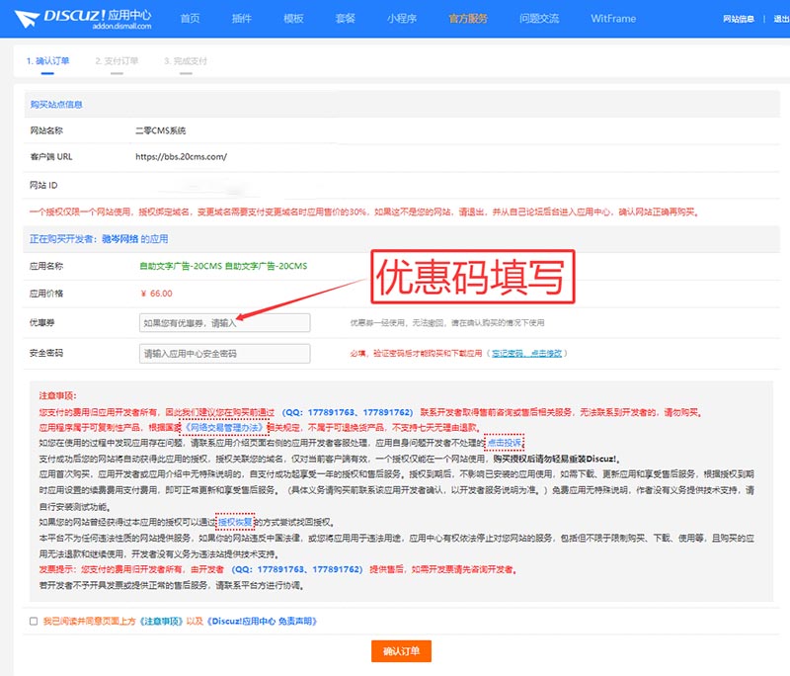The height and width of the screenshot is (676, 790).
Task: Click the site name text 二零CMS系统
Action: (x=160, y=130)
